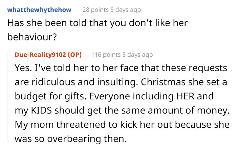This screenshot has width=237, height=149.
Task: Click the phrase "ridiculous and insulting"
Action: [x=61, y=82]
